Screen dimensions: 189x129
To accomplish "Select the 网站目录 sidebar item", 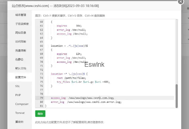I will [21, 33].
